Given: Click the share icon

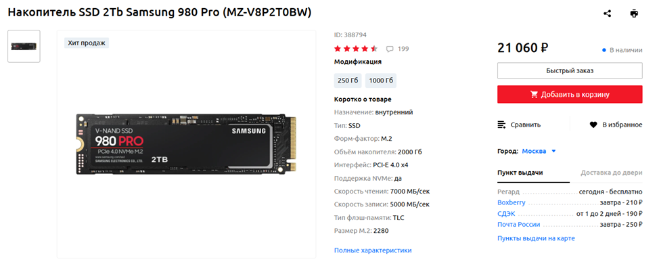Looking at the screenshot, I should (607, 14).
